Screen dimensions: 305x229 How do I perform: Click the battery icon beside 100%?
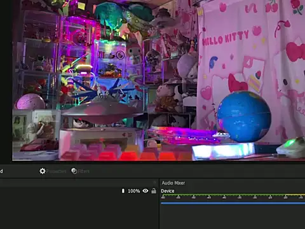point(123,191)
